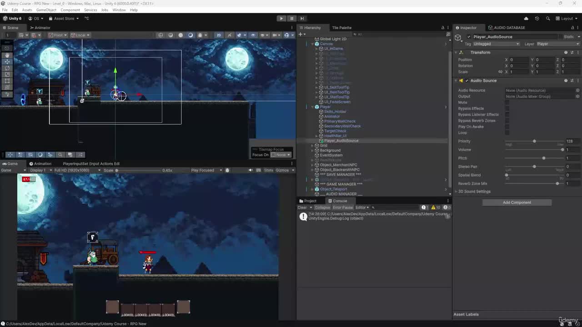Open the Tag dropdown showing Untagged

(x=496, y=44)
